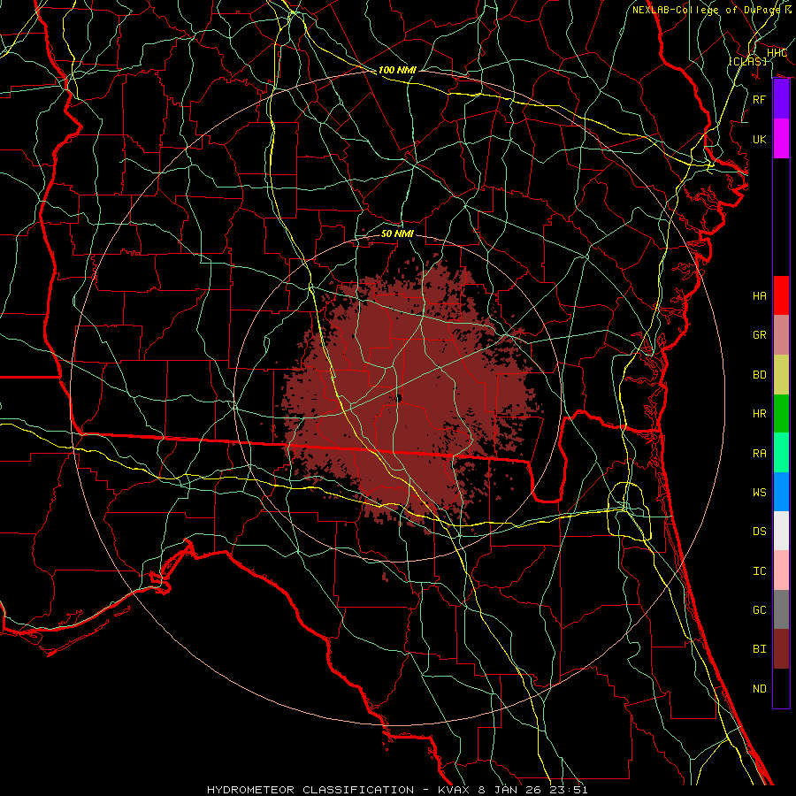Click the WS legend label
This screenshot has width=796, height=796.
click(x=760, y=493)
